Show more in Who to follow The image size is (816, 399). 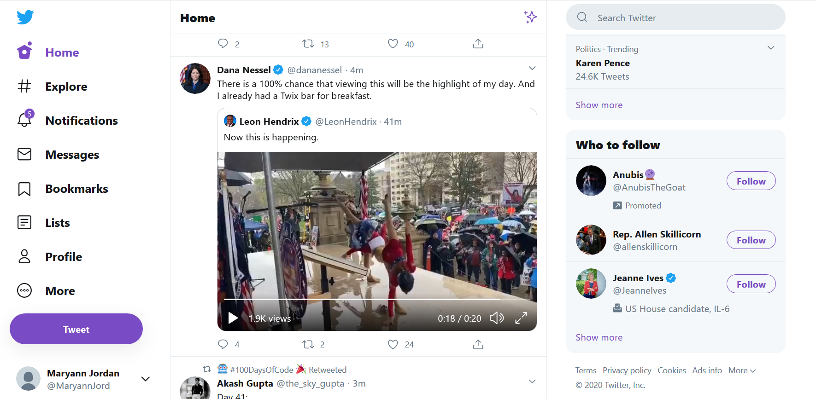[x=599, y=337]
